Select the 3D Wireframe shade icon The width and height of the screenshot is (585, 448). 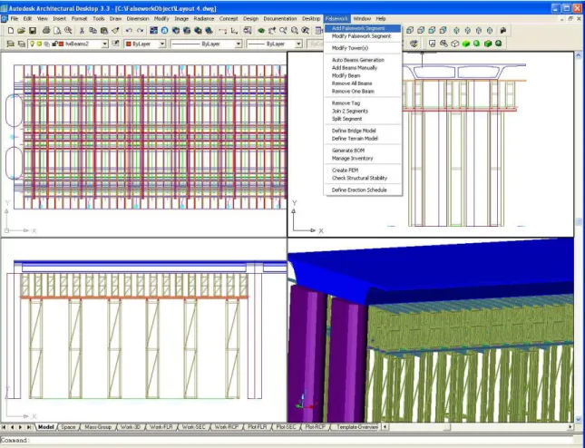pos(444,44)
